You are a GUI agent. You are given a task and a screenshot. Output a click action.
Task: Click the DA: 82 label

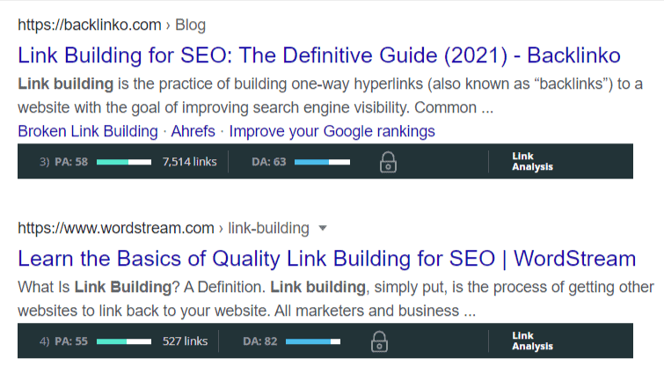(260, 341)
